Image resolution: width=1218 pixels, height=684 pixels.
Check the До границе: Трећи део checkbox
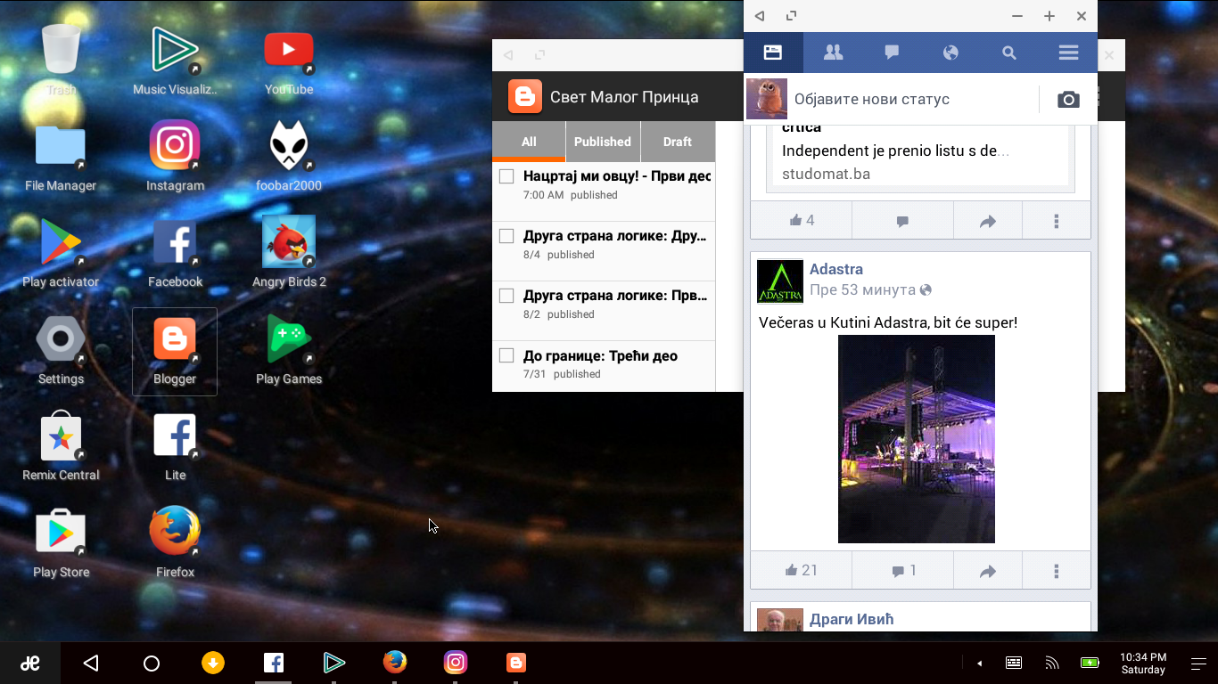click(x=506, y=355)
